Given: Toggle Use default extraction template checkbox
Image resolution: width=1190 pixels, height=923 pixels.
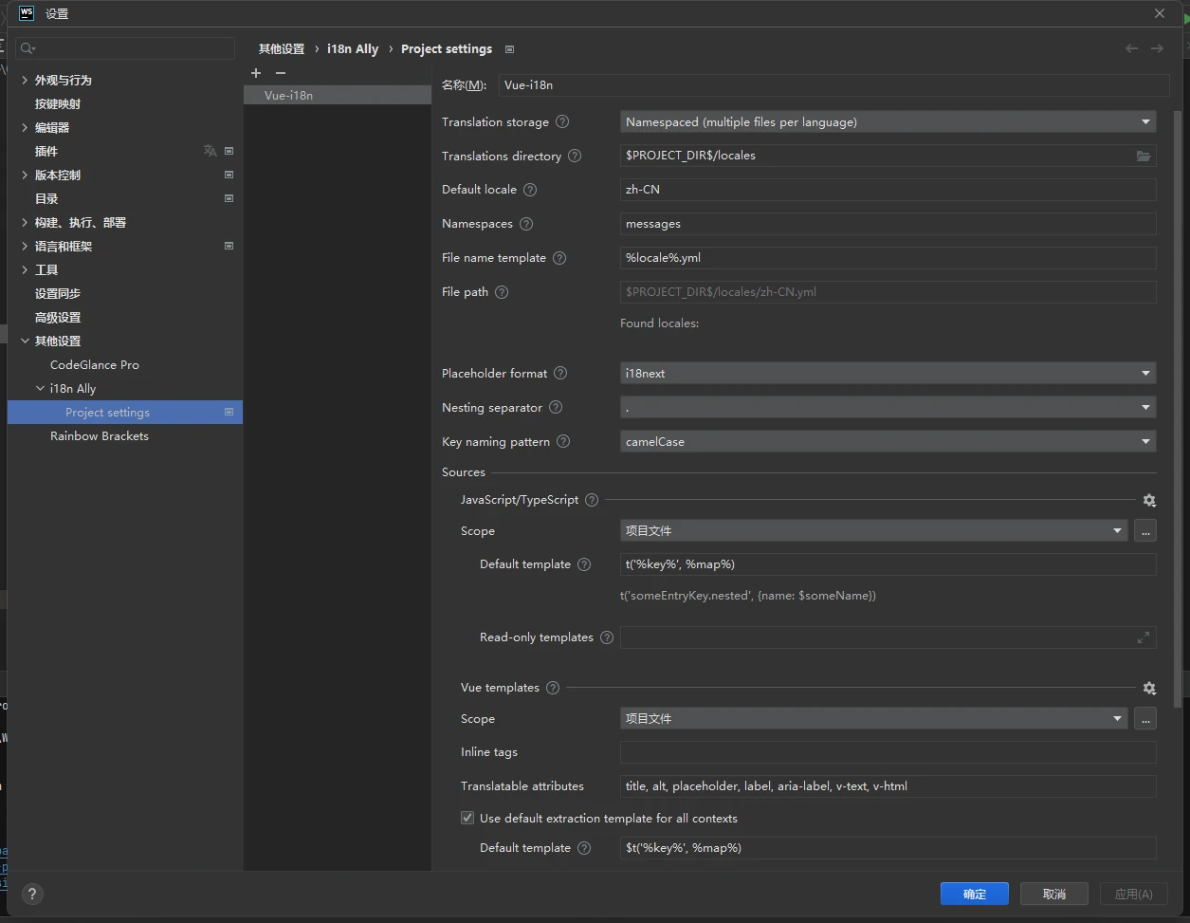Looking at the screenshot, I should click(x=467, y=818).
